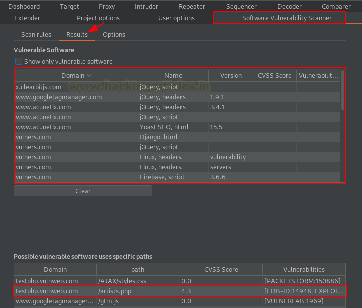The height and width of the screenshot is (308, 362).
Task: Select the Software Vulnerability Scanner tab
Action: point(287,18)
